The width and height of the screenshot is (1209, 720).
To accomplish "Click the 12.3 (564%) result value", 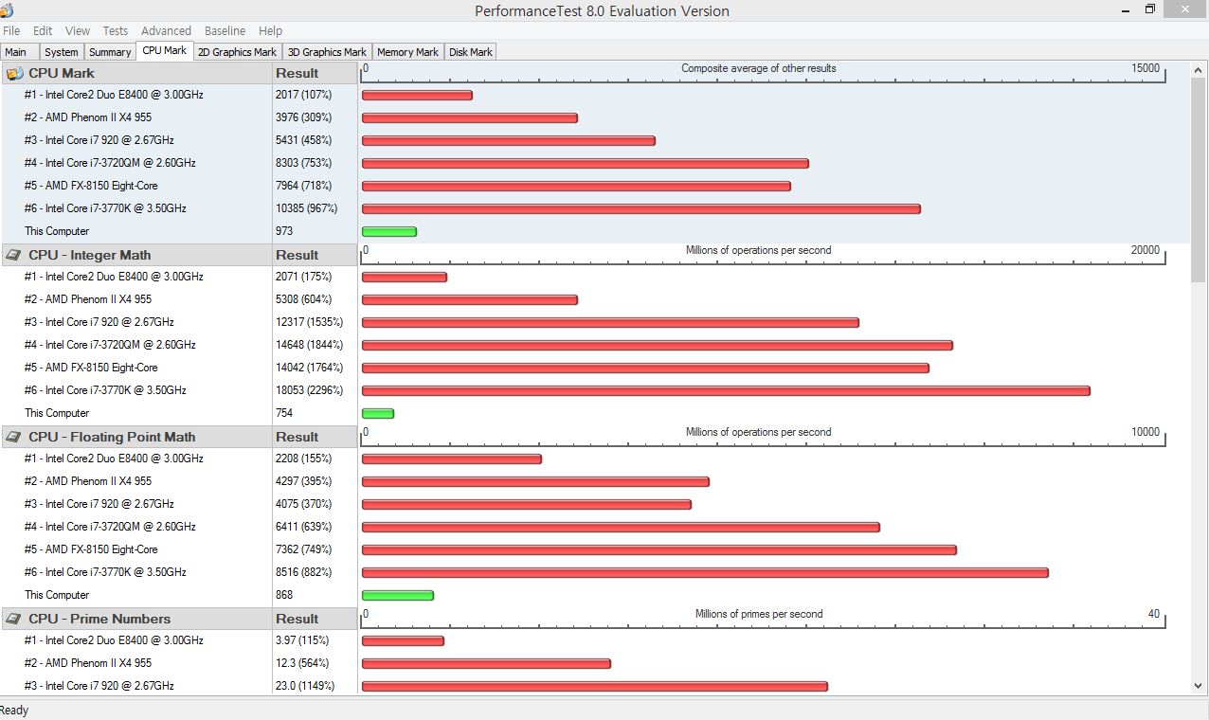I will pyautogui.click(x=301, y=663).
